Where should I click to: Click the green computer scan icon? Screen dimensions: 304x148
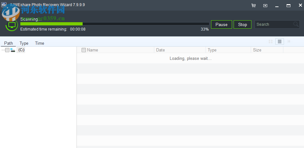(x=12, y=25)
